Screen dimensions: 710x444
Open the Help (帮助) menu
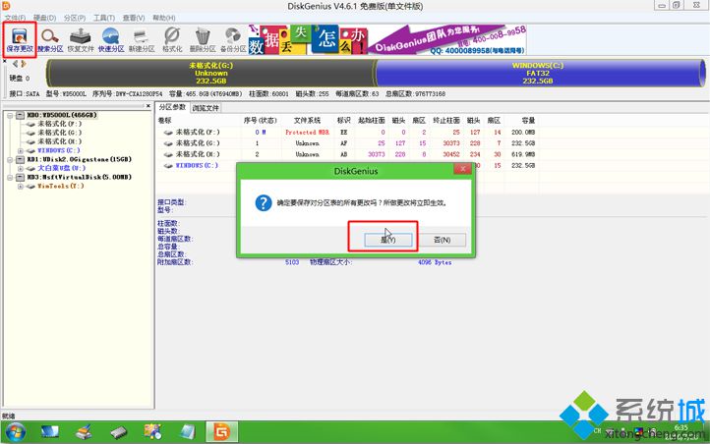[163, 18]
